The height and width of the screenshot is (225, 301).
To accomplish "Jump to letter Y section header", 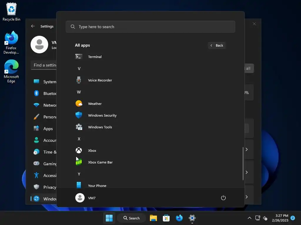I will [x=79, y=174].
